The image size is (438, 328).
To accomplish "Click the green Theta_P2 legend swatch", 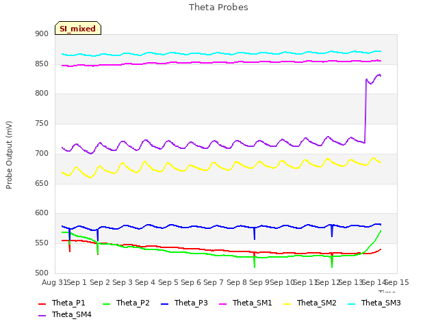I will pos(107,303).
